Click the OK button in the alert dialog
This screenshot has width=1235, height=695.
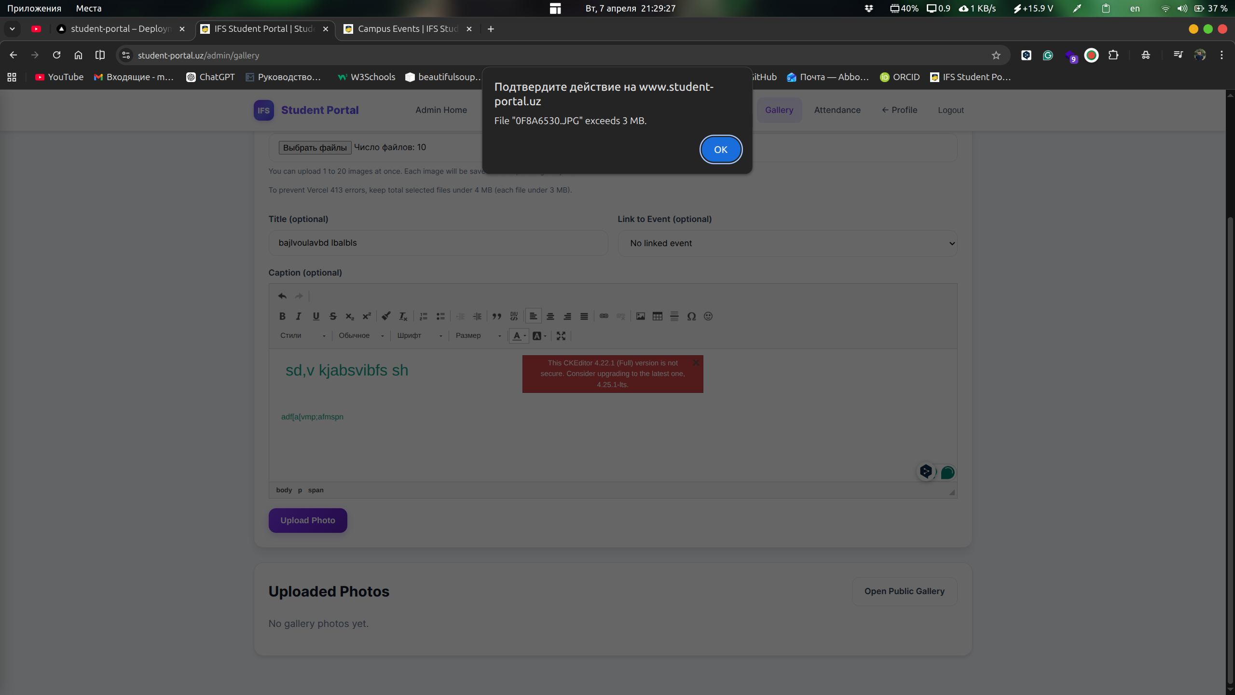(720, 150)
